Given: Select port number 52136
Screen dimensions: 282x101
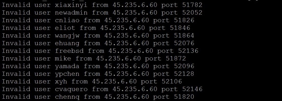Looking at the screenshot, I should point(188,51).
